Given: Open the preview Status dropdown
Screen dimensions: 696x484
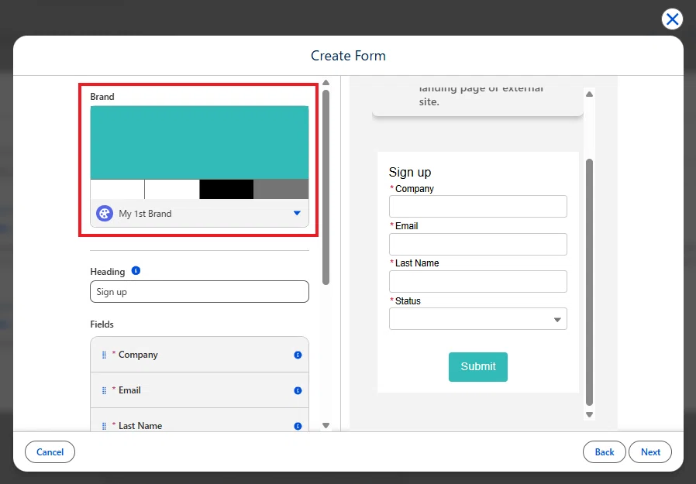Looking at the screenshot, I should (x=478, y=319).
